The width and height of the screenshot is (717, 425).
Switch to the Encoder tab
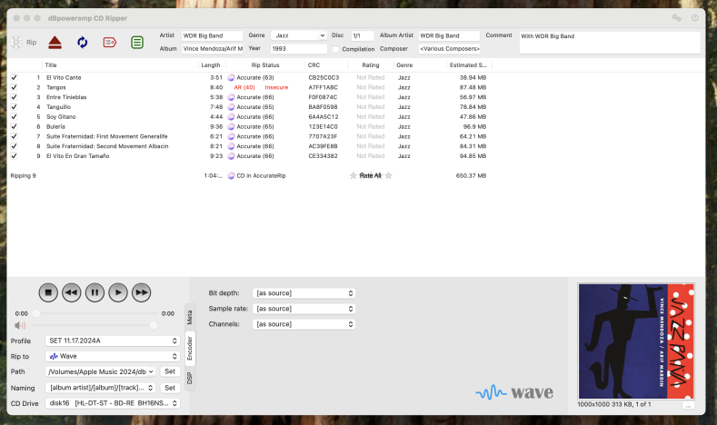pyautogui.click(x=190, y=348)
